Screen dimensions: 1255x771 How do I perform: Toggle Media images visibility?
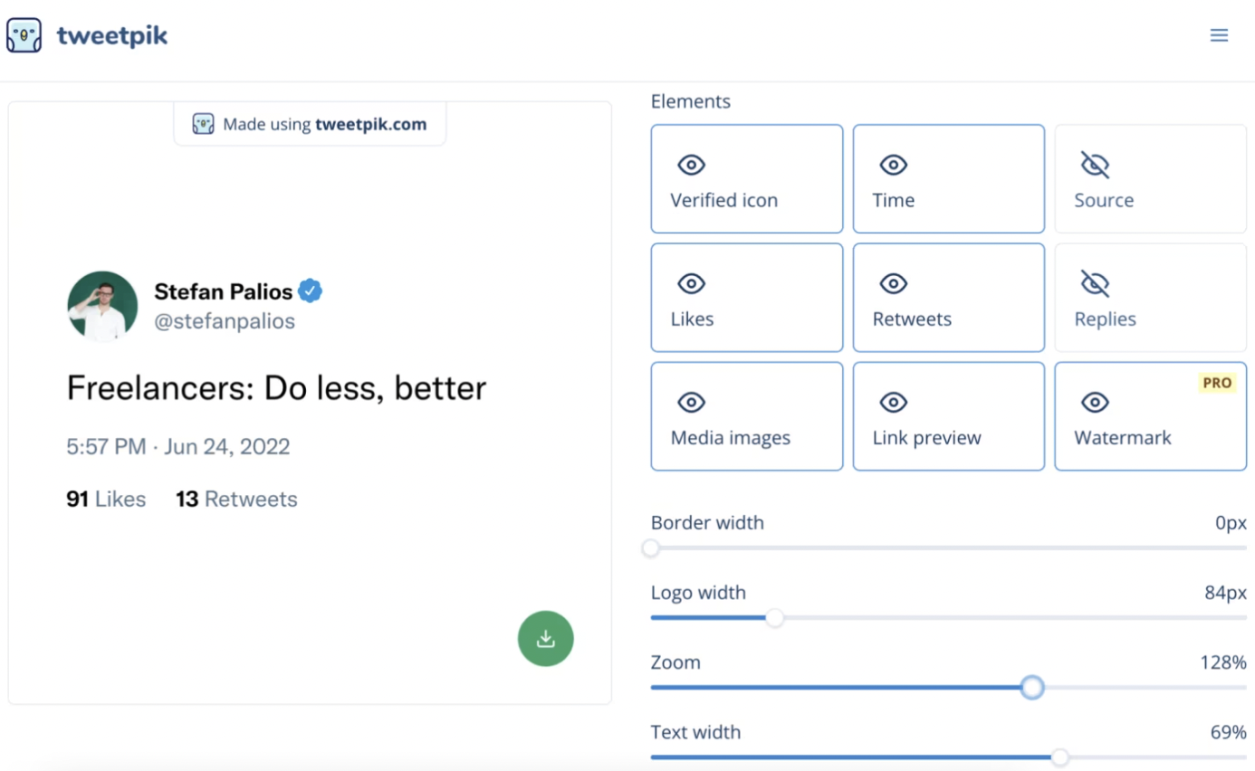(747, 416)
